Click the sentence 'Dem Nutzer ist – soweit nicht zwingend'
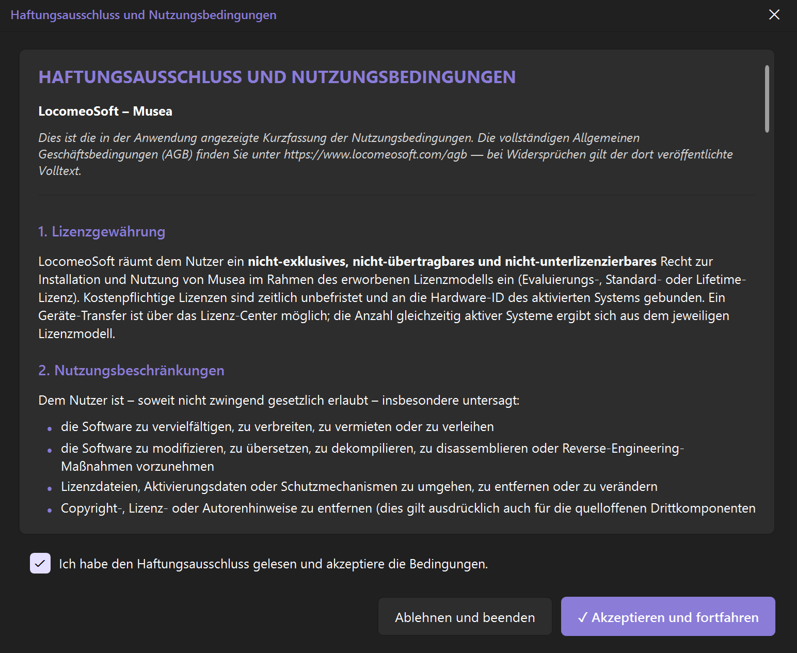The height and width of the screenshot is (653, 797). pos(279,400)
